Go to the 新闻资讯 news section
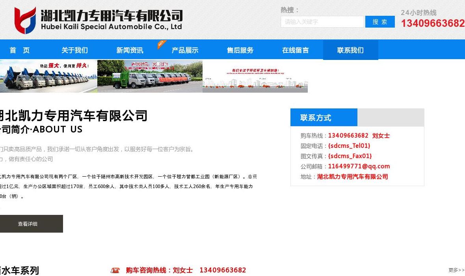Viewport: 465px width, 276px height. [130, 50]
